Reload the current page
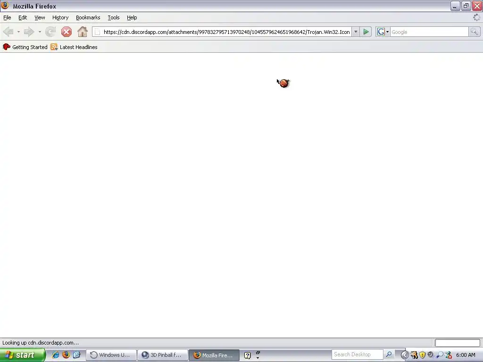This screenshot has width=483, height=362. [x=50, y=32]
